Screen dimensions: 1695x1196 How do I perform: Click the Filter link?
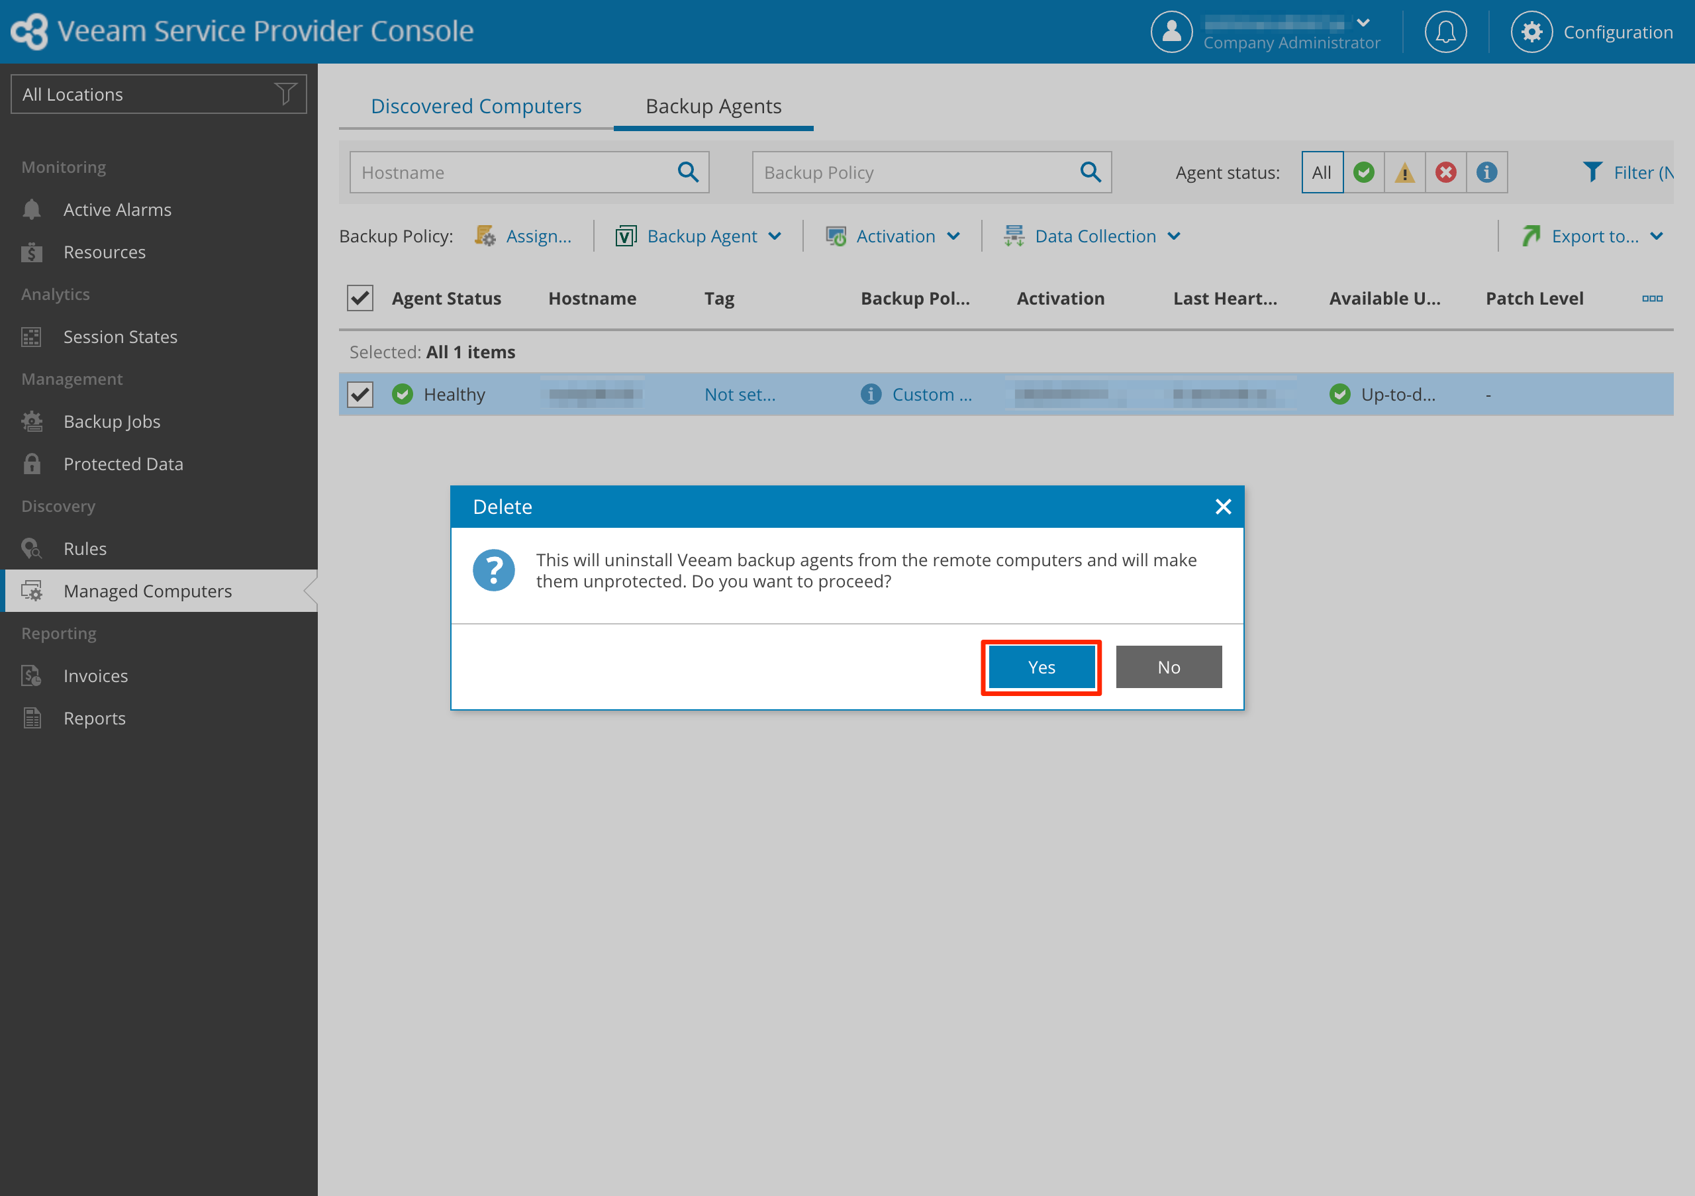pyautogui.click(x=1643, y=172)
